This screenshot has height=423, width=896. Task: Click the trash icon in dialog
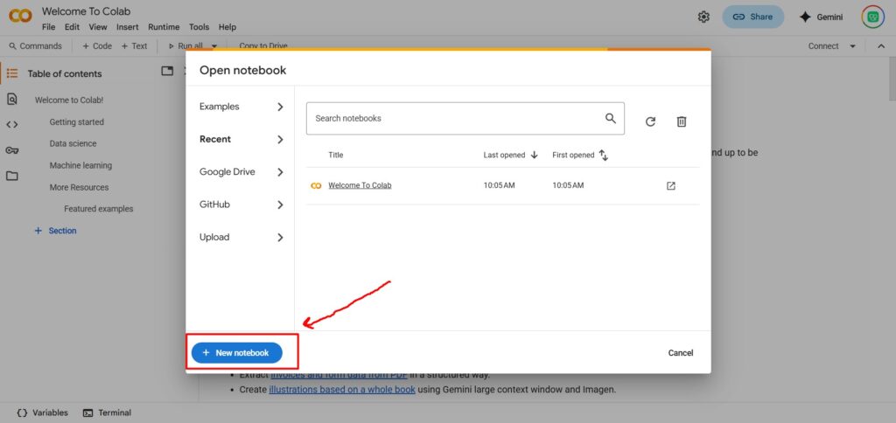(682, 121)
